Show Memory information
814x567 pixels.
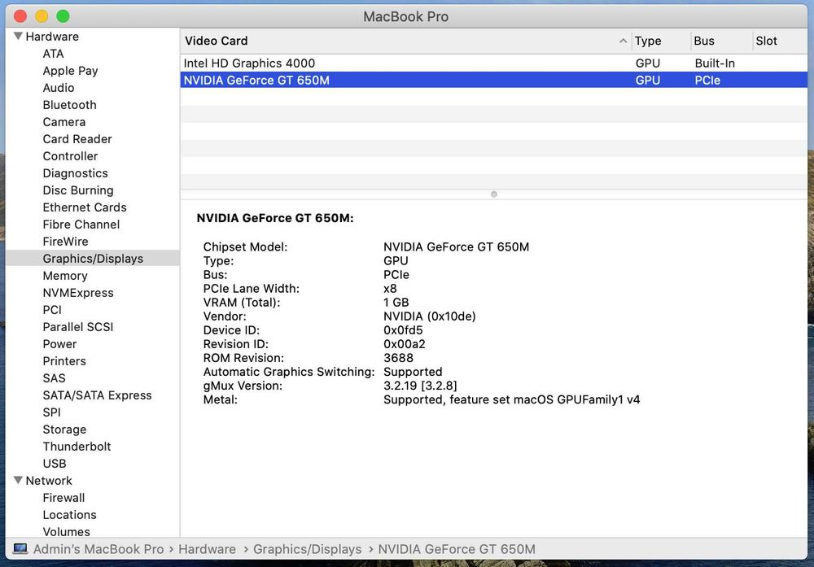[65, 276]
